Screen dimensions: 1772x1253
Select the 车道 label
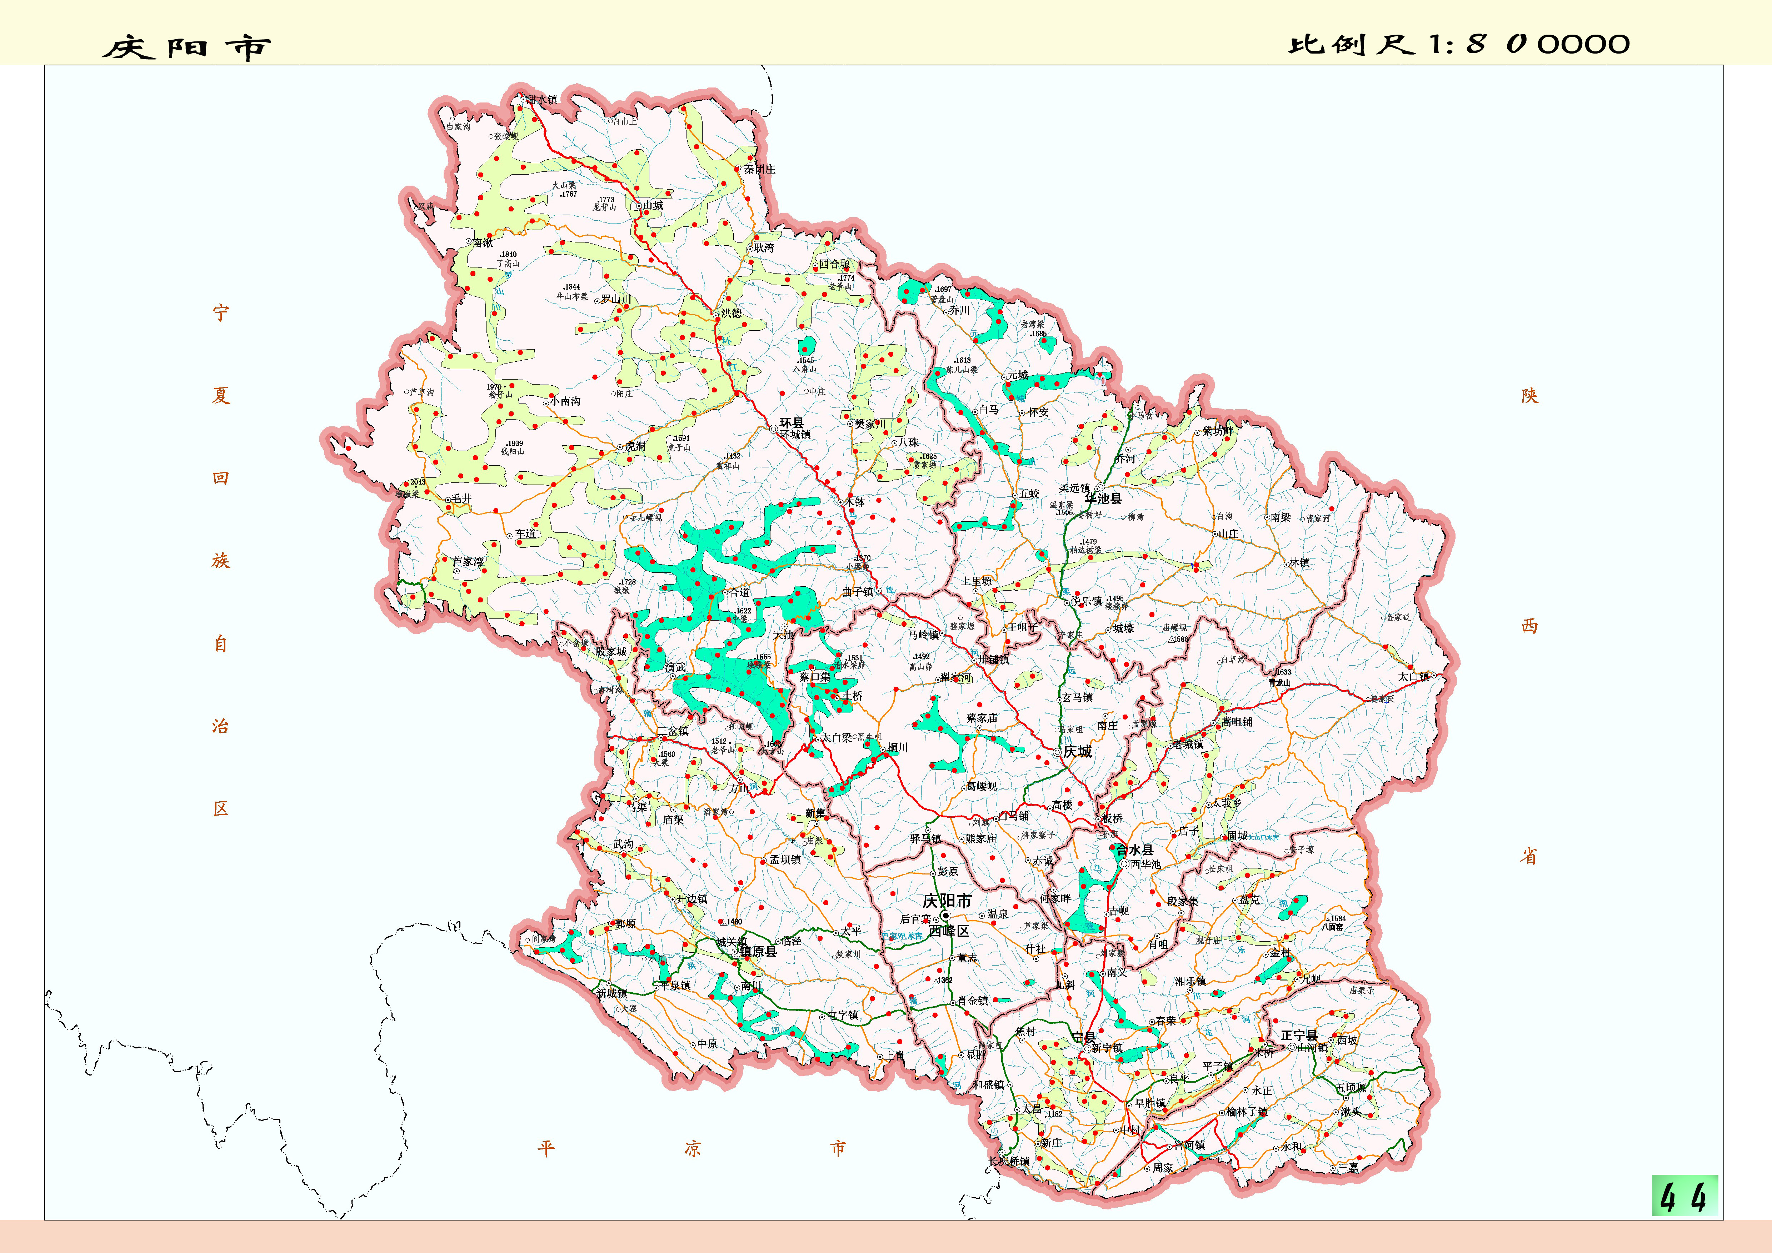click(x=525, y=534)
